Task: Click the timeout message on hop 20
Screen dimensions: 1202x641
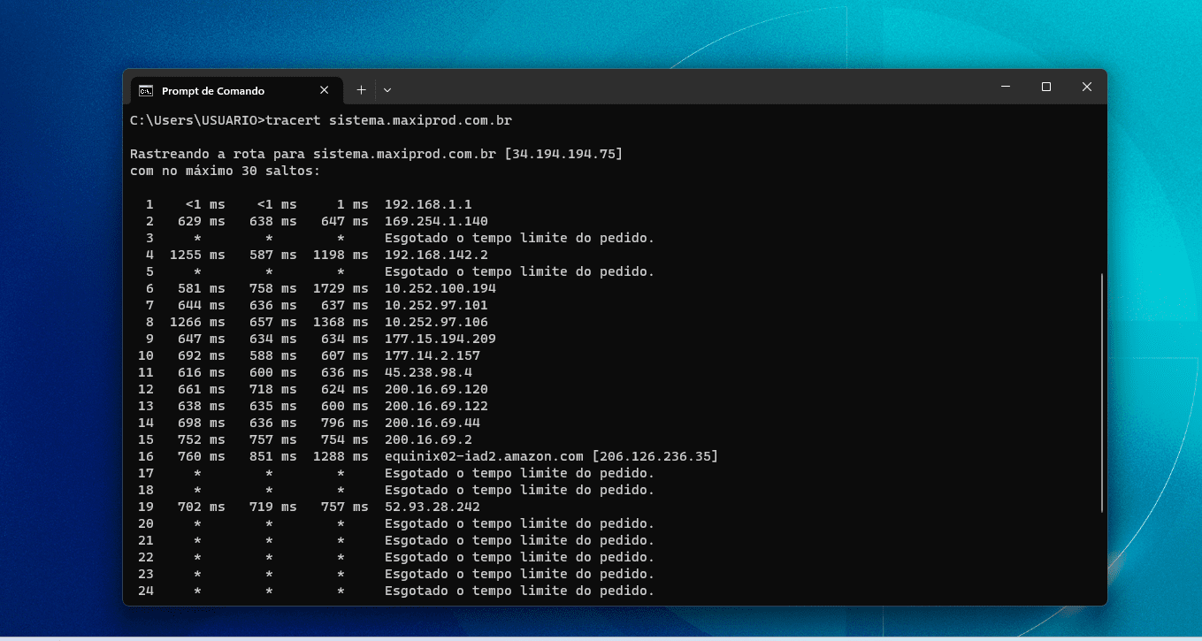Action: (x=519, y=523)
